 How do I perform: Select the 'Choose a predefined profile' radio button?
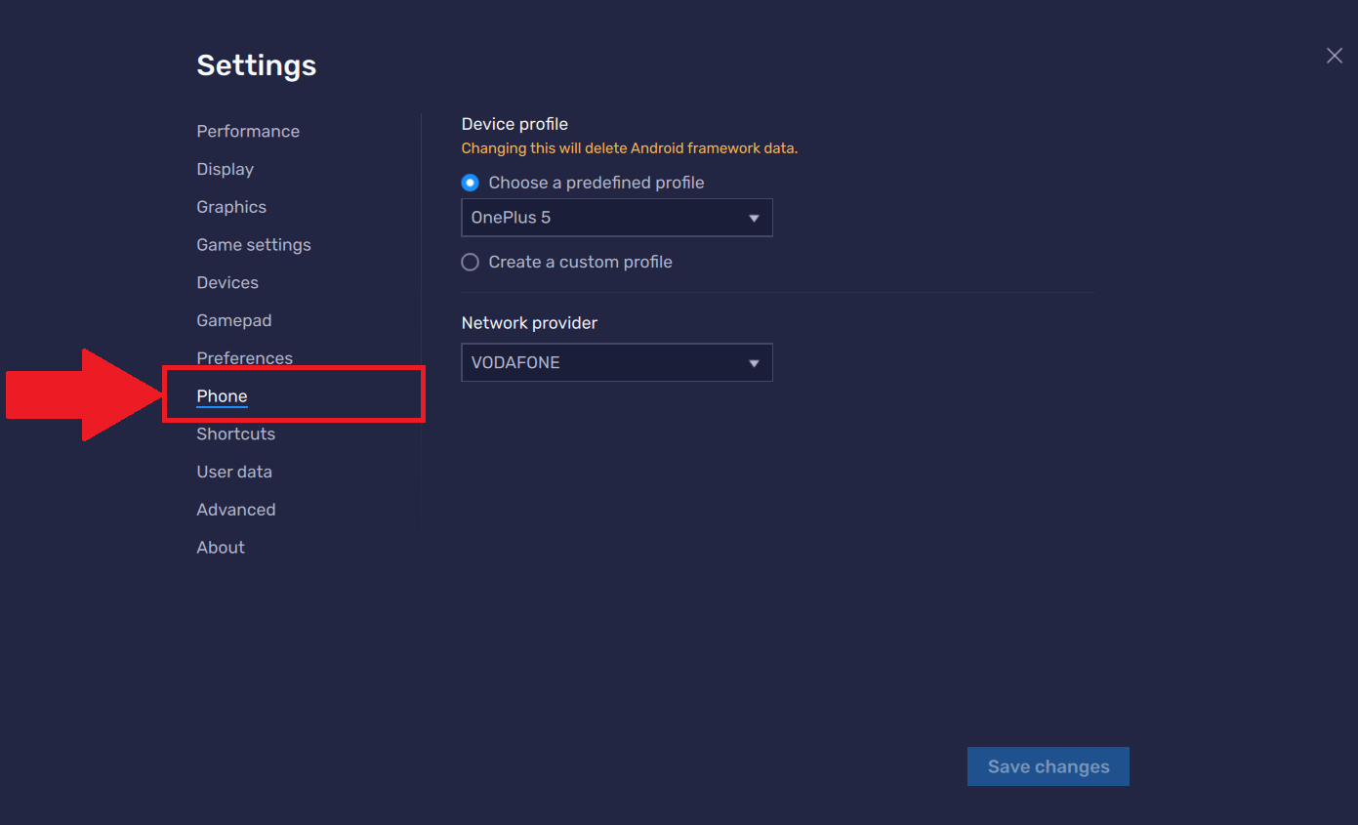[x=471, y=183]
